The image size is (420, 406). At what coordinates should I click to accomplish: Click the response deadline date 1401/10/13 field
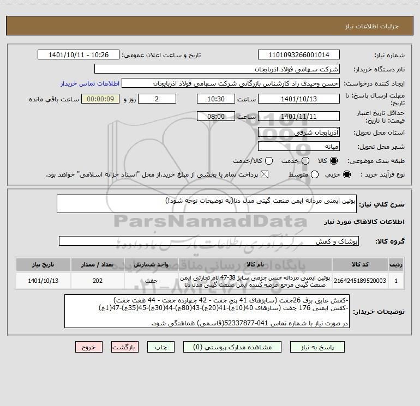(299, 99)
